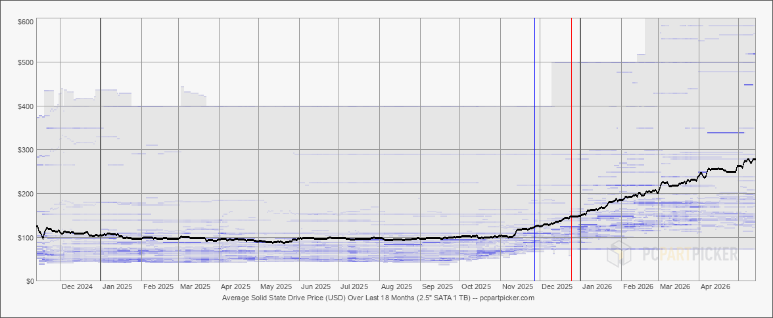Click the chart title caption text

(x=378, y=298)
